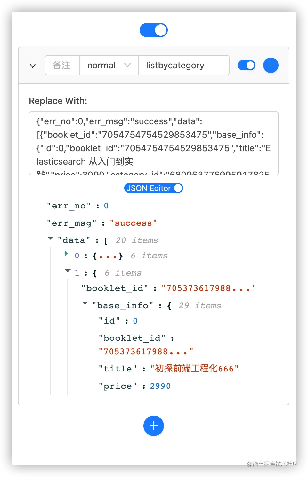Click the price value 2990
The height and width of the screenshot is (477, 308).
pos(160,386)
